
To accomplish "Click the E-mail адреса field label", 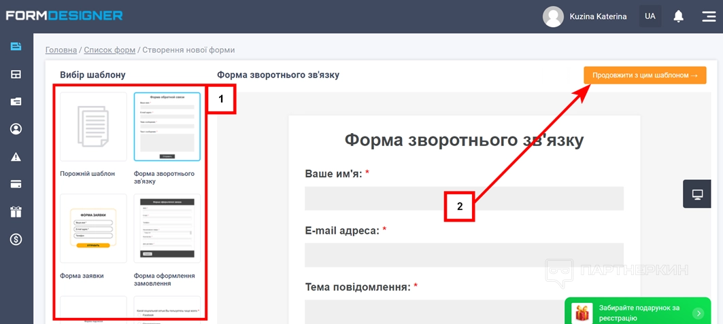I will [342, 230].
